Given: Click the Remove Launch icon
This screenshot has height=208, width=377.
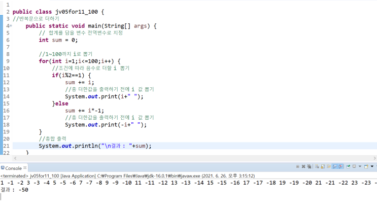Looking at the screenshot, I should coord(303,166).
